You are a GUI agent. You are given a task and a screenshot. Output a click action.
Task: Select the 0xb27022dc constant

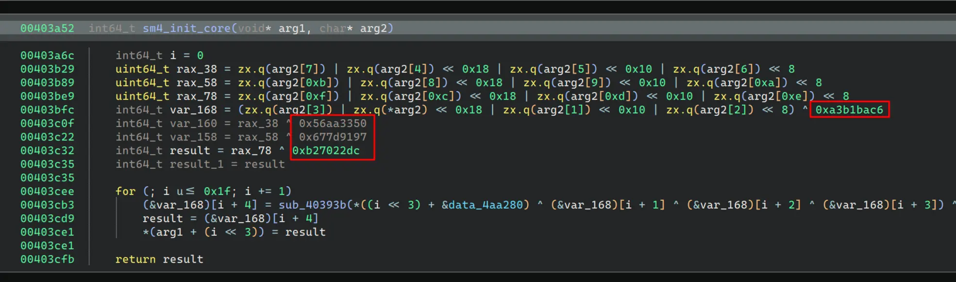(326, 150)
